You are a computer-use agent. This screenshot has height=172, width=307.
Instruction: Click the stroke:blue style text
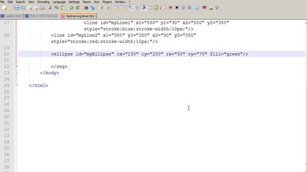(x=118, y=29)
